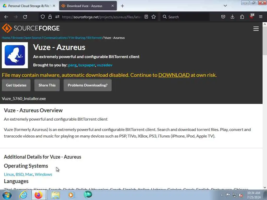Switch to Personal Cloud Storage tab

click(29, 6)
